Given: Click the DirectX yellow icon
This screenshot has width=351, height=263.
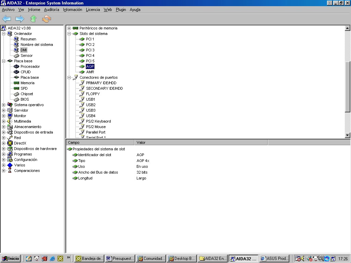Looking at the screenshot, I should point(10,143).
